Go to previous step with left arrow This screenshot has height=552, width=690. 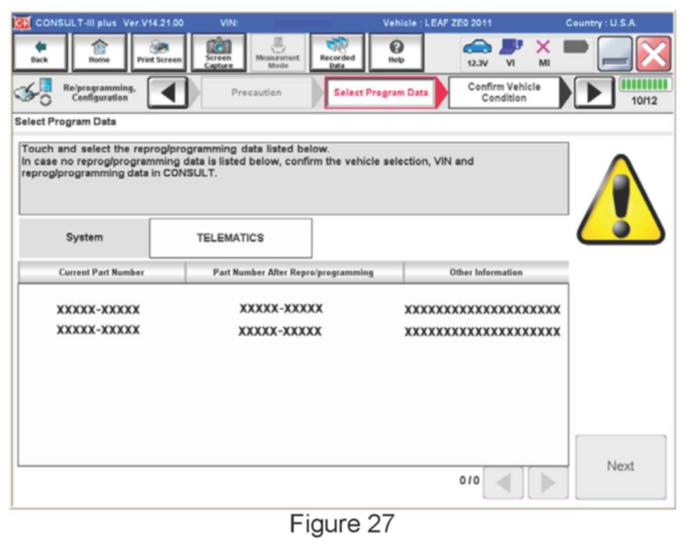click(x=168, y=92)
